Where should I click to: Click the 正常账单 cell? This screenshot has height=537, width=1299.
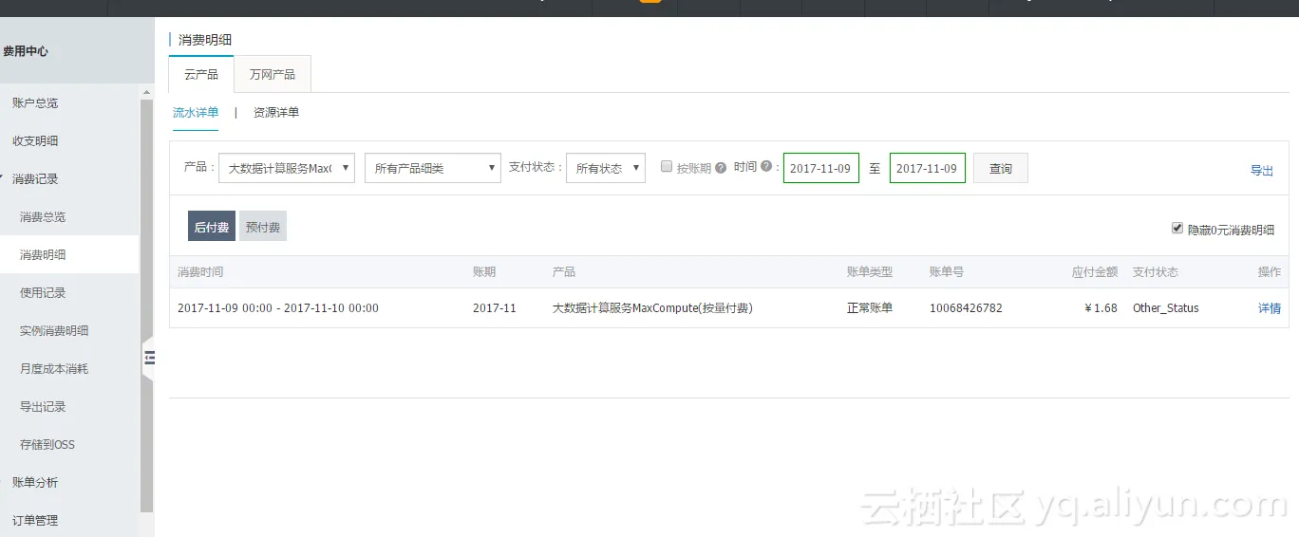870,308
